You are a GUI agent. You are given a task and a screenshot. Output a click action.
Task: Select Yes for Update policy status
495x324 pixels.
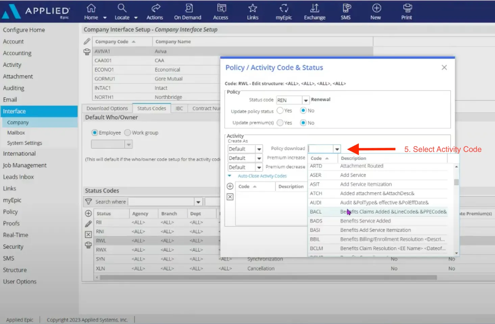[280, 110]
